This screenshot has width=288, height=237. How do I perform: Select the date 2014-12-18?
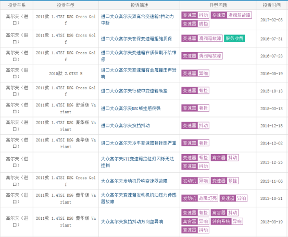(271, 126)
